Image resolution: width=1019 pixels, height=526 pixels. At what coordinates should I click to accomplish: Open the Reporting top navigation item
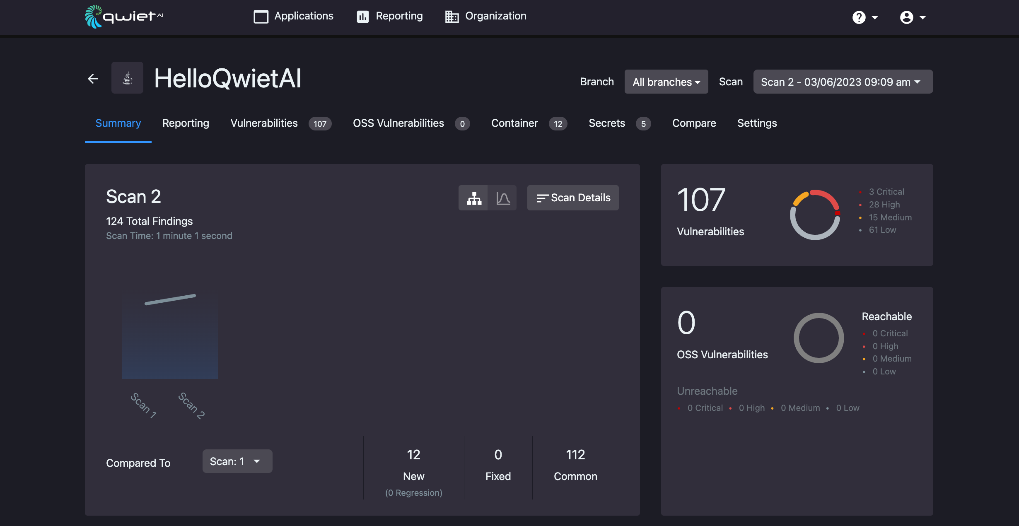389,16
